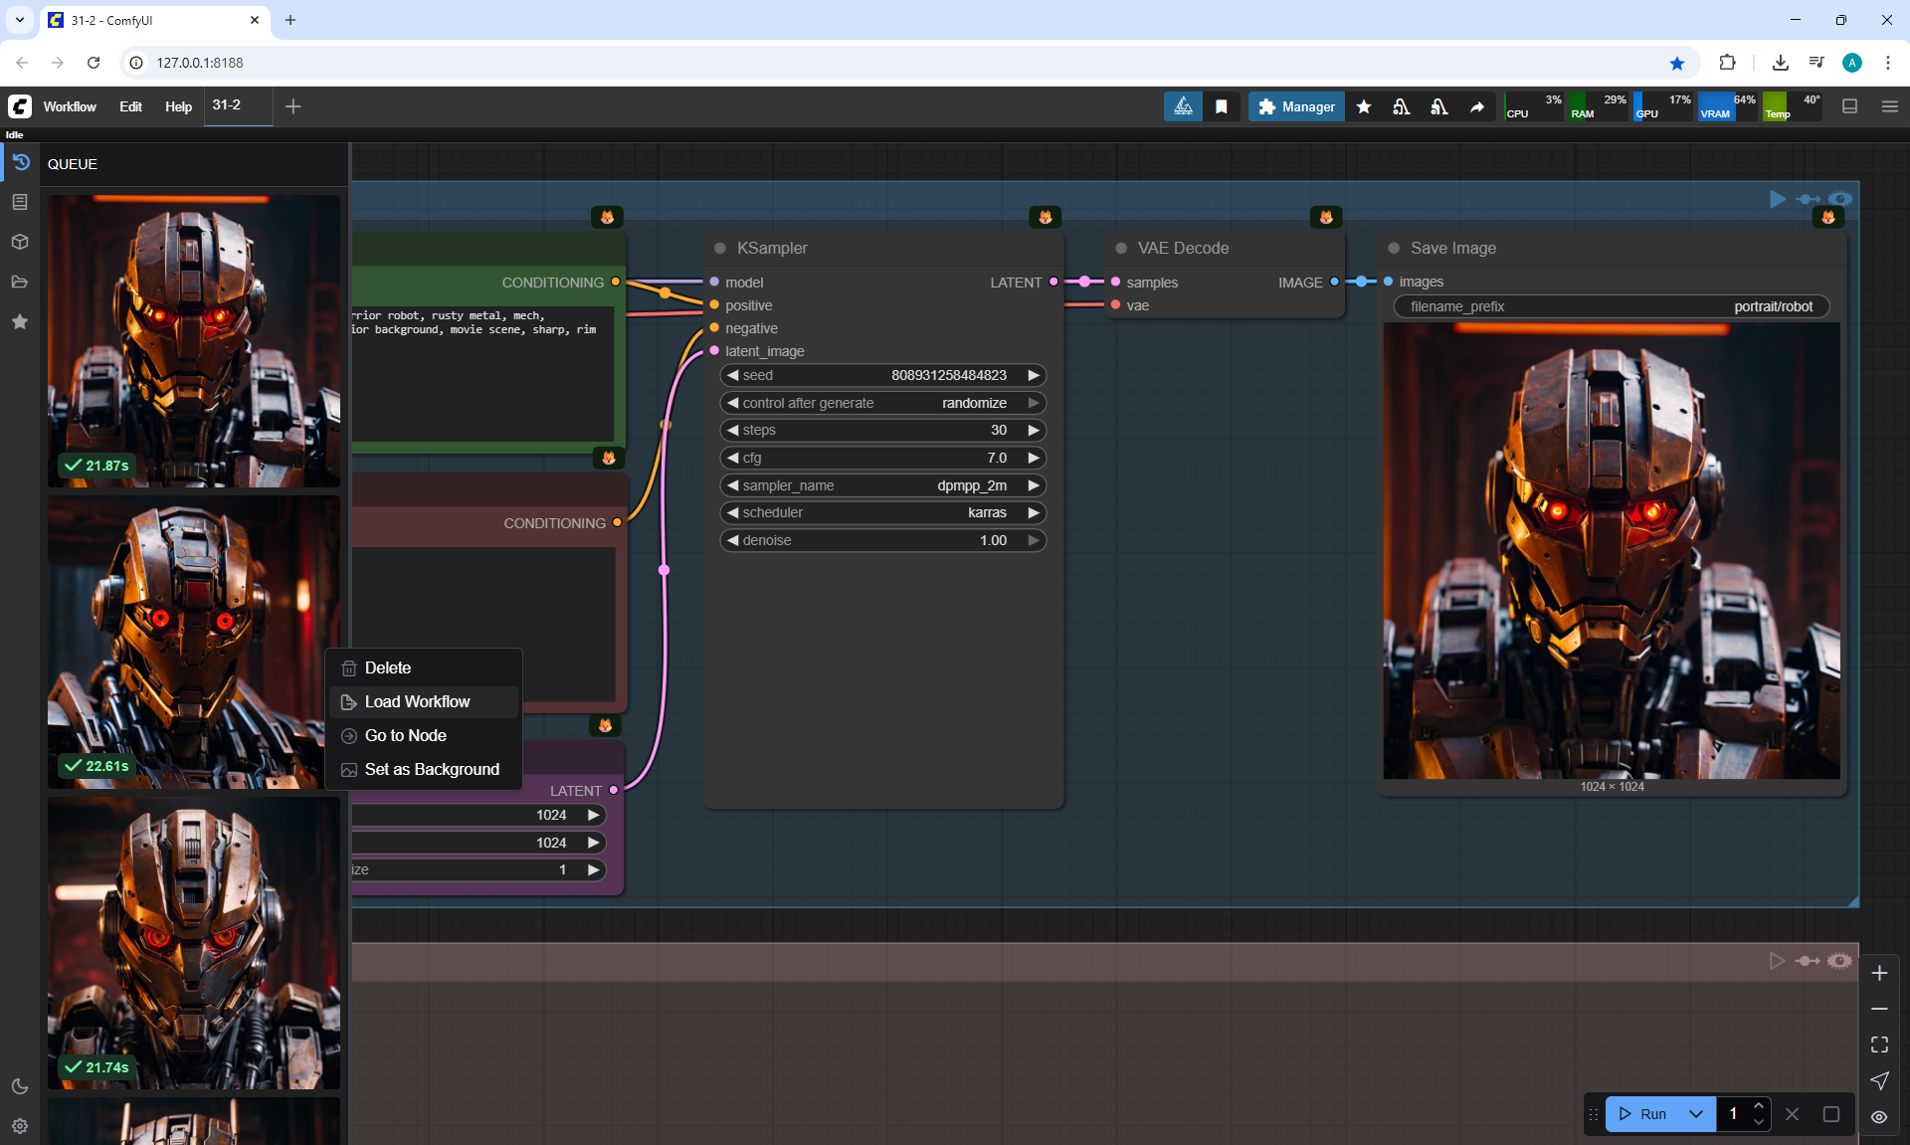Open the Edit menu
1910x1145 pixels.
[130, 106]
